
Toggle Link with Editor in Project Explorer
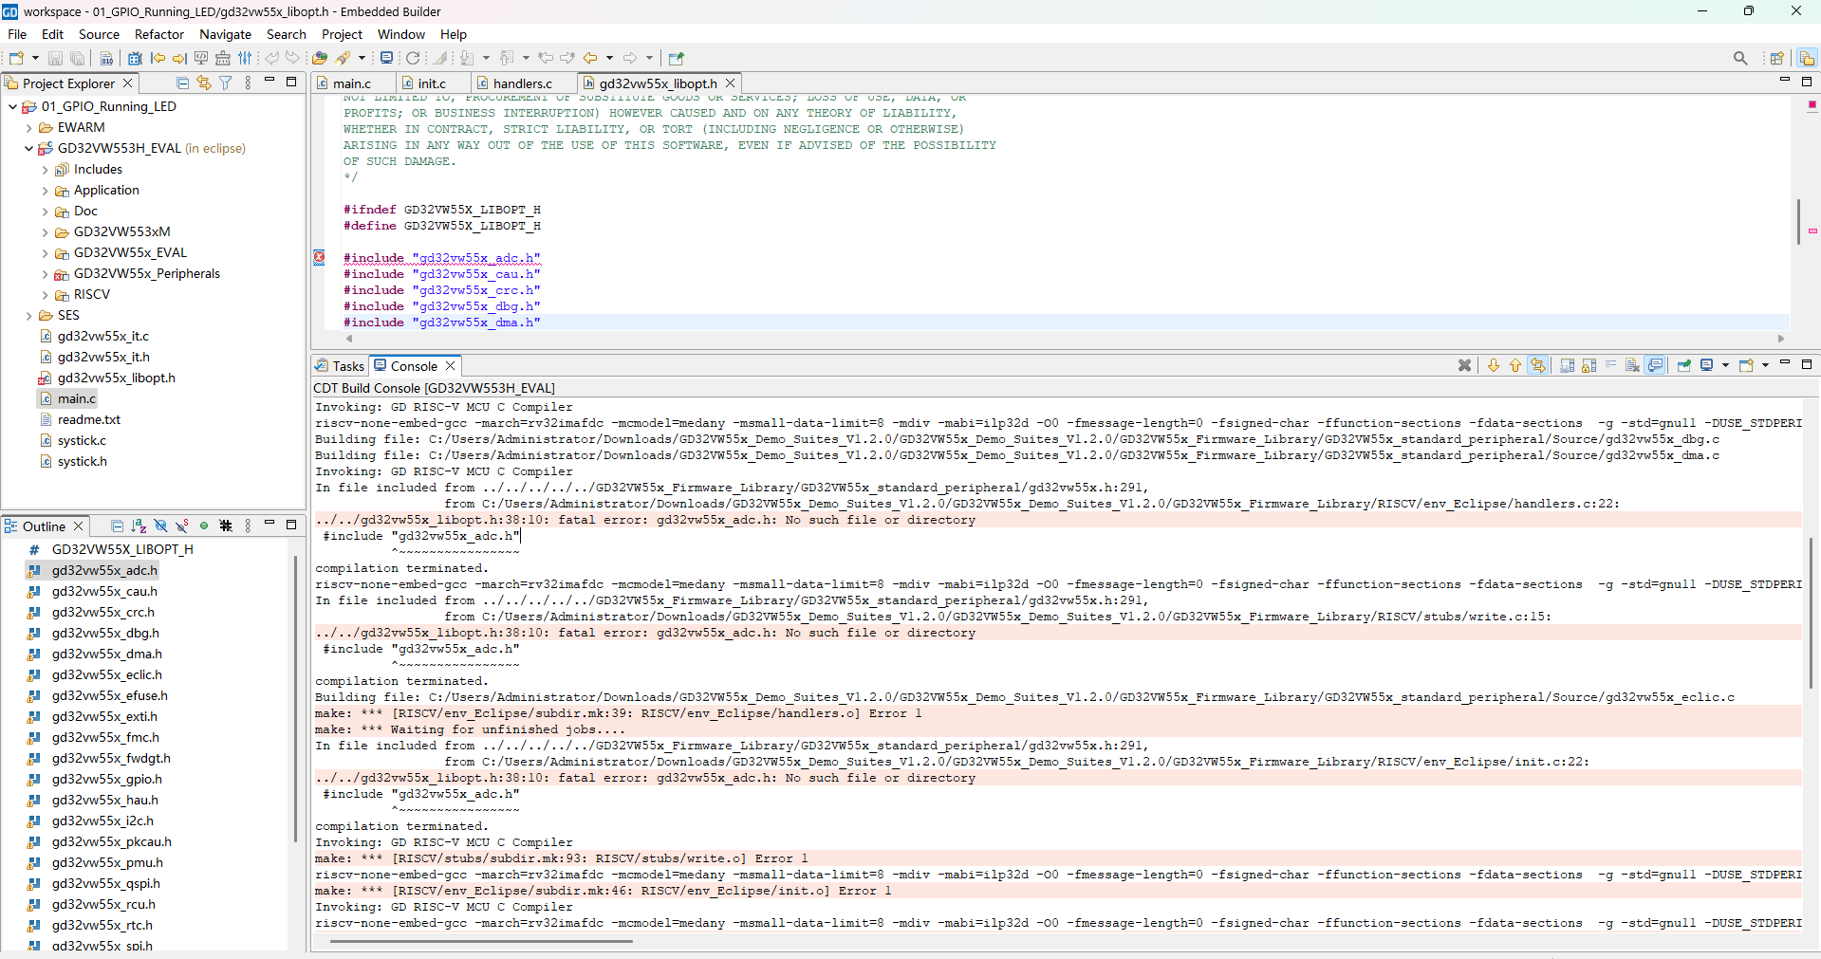[204, 83]
